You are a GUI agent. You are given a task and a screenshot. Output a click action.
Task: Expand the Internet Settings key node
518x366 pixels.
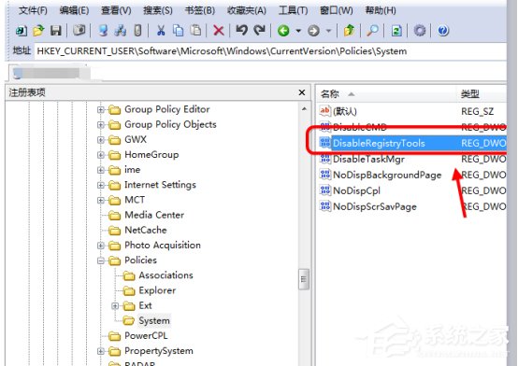point(101,185)
